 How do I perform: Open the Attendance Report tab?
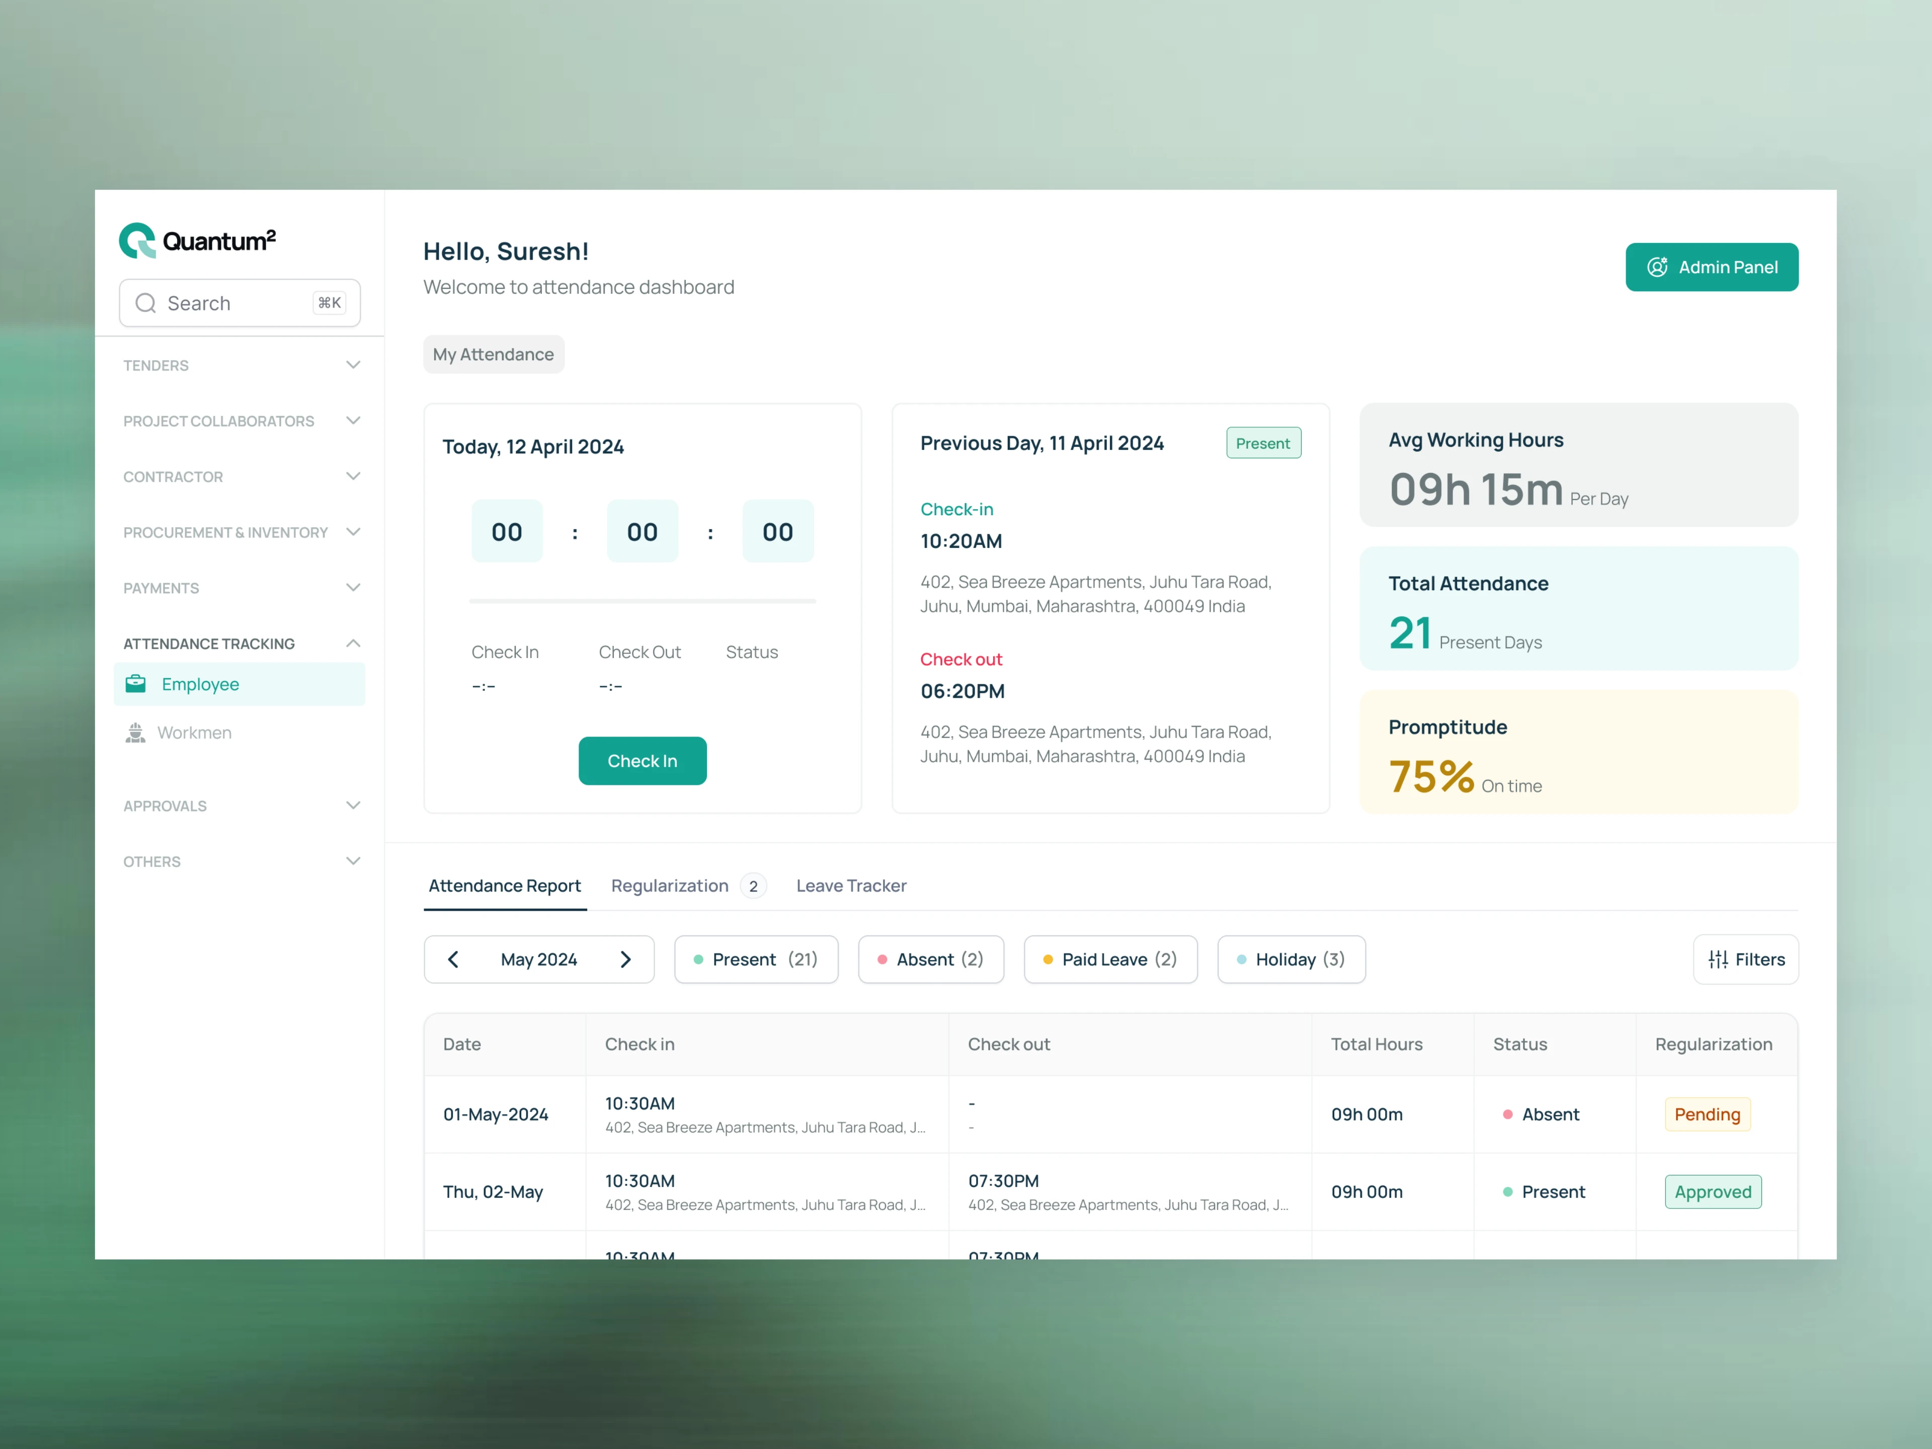click(x=505, y=886)
